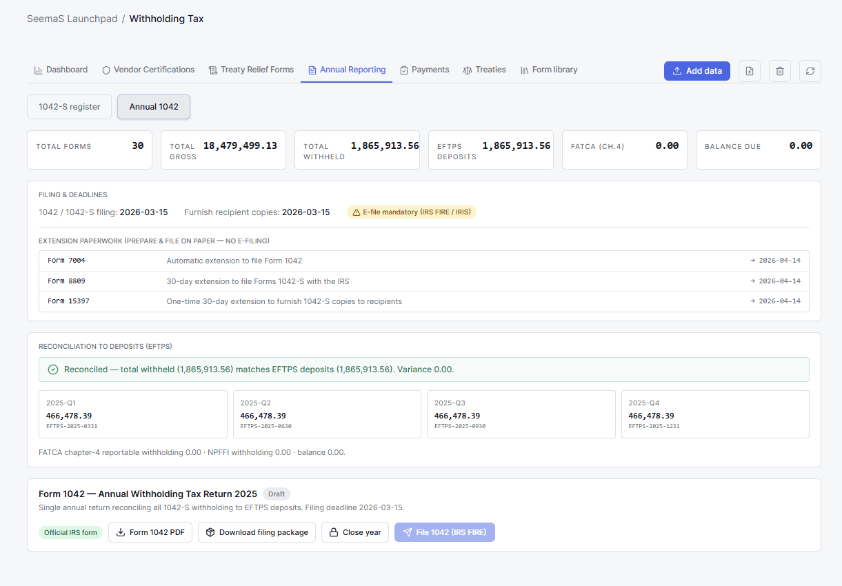Screen dimensions: 842x586
Task: Click the refresh icon button
Action: tap(810, 71)
